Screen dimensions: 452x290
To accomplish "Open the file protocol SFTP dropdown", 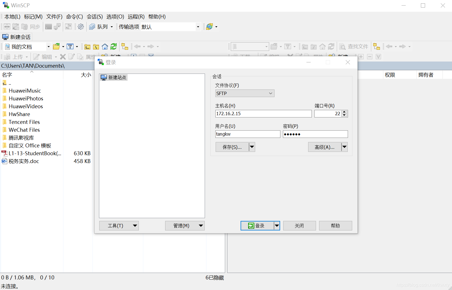I will pyautogui.click(x=245, y=93).
